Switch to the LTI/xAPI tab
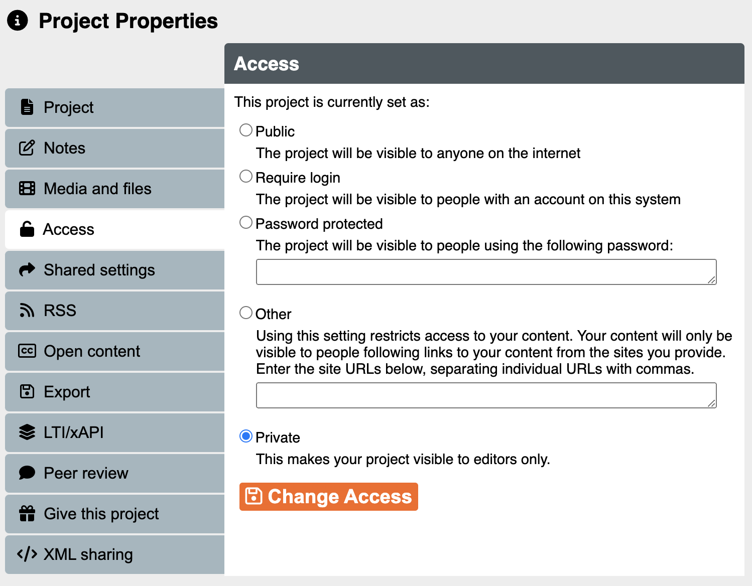The image size is (752, 586). tap(114, 432)
